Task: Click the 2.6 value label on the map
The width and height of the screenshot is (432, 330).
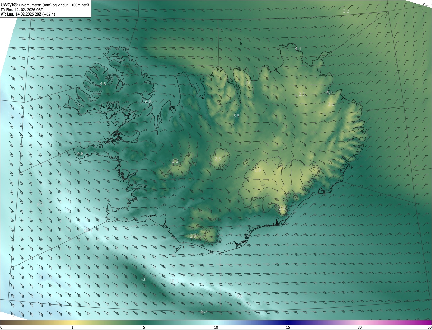Action: coord(248,83)
